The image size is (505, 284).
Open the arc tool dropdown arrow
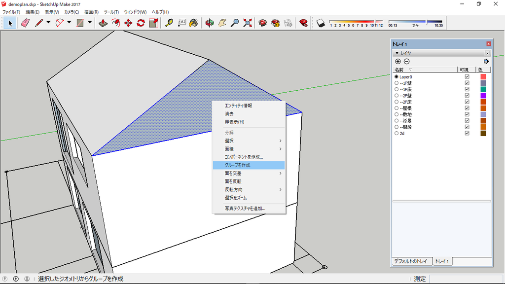click(x=69, y=23)
